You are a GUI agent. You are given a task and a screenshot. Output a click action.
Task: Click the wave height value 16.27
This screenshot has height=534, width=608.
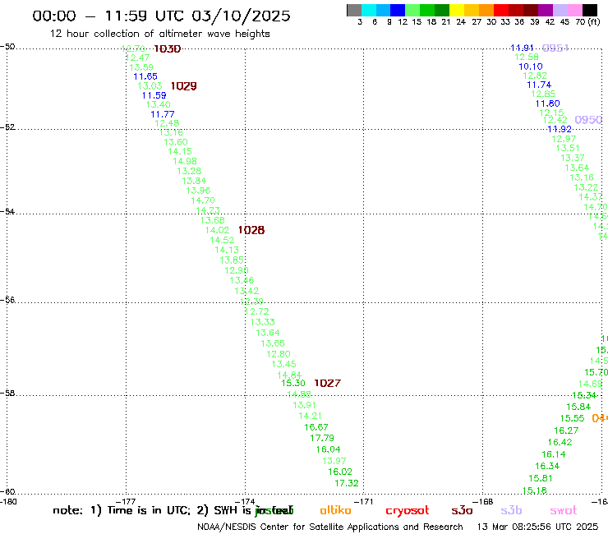click(x=566, y=430)
